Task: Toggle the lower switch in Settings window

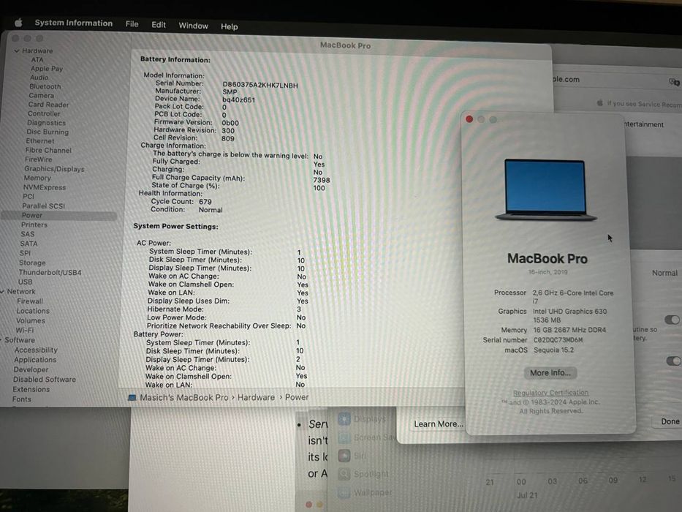Action: point(673,361)
